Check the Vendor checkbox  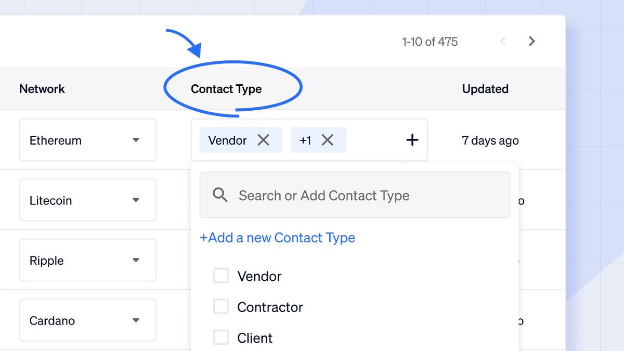click(221, 276)
